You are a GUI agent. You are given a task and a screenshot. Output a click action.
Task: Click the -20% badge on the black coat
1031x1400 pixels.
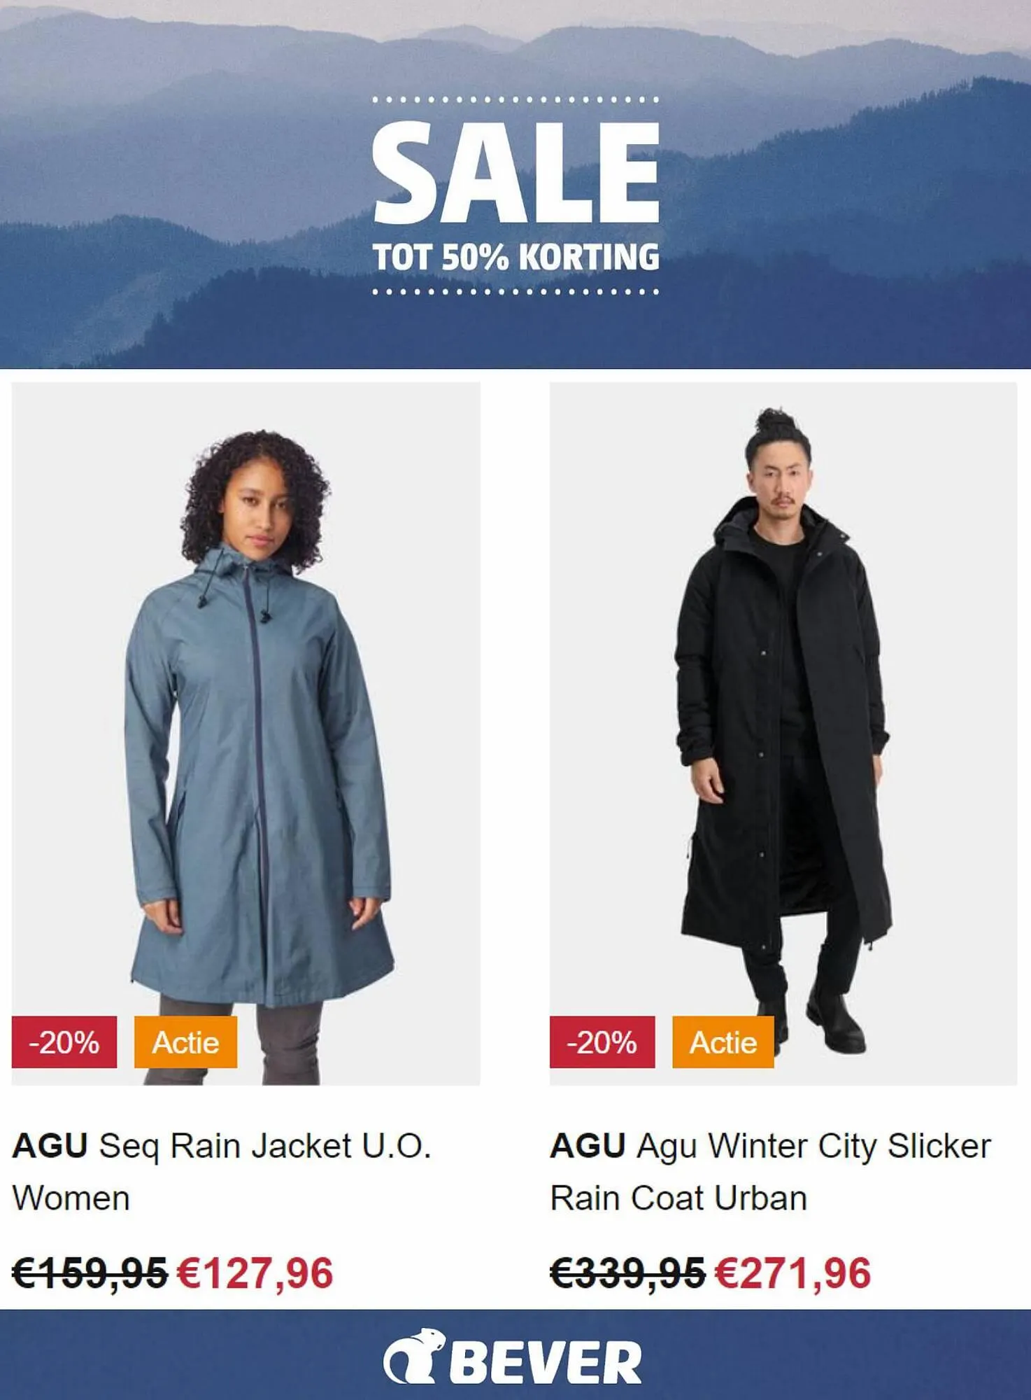pos(602,1042)
